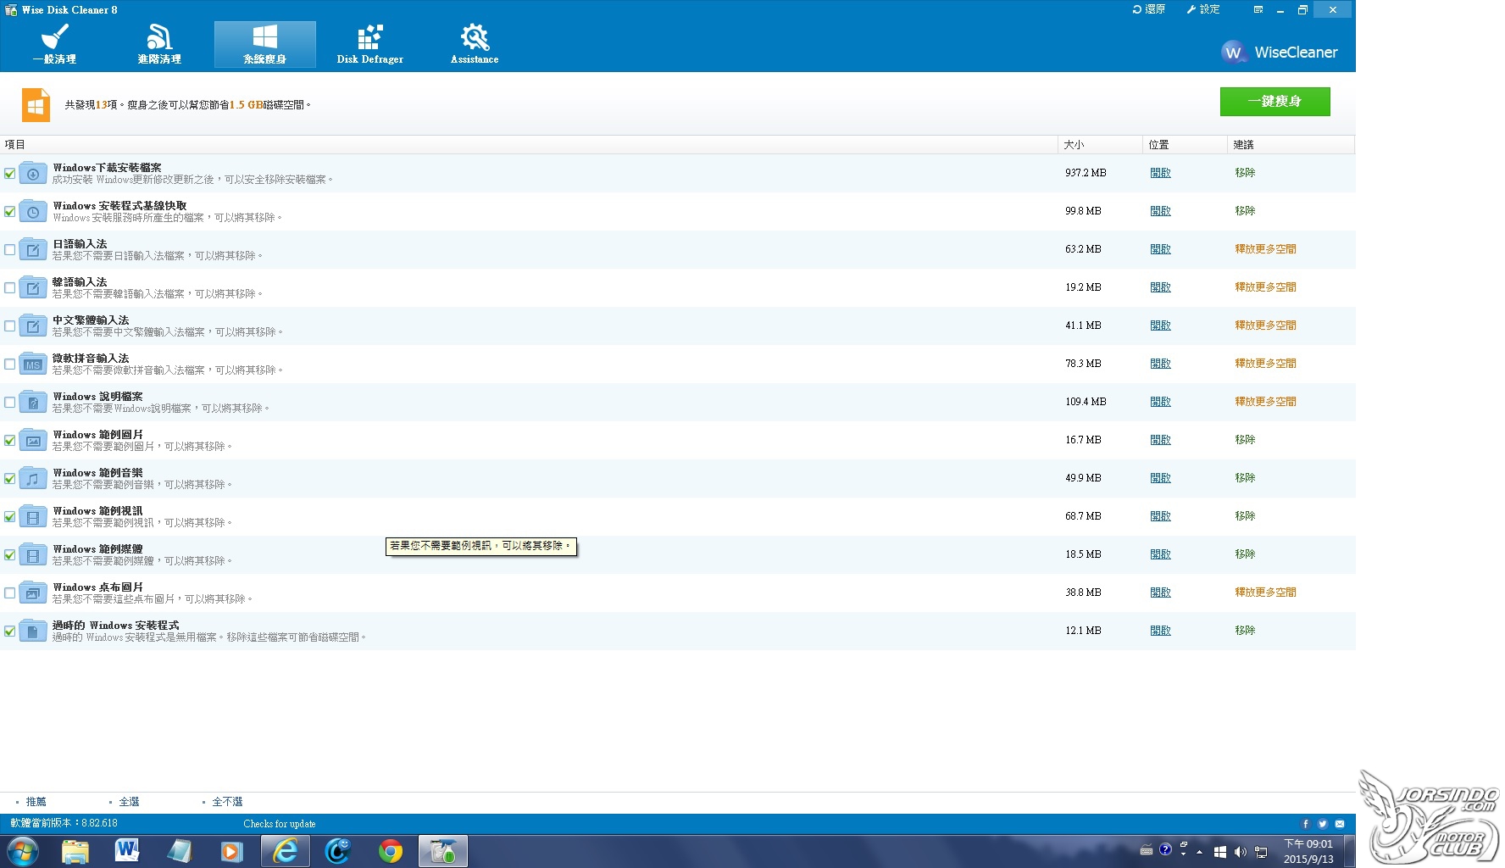Switch to the 系統瘦身 tab
This screenshot has height=868, width=1505.
coord(265,44)
